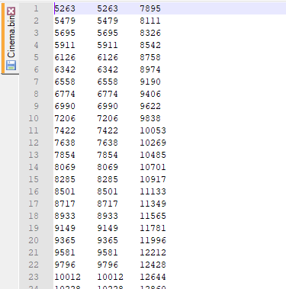Place cursor on value 8111
Screen dimensions: 286x289
[x=150, y=21]
